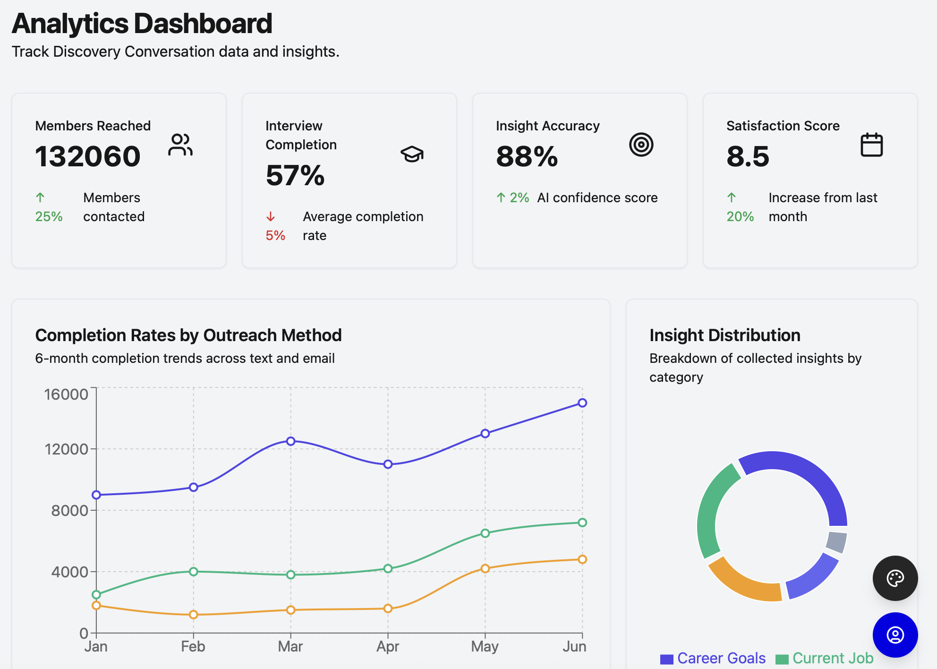Click the graduation cap icon beside Interview Completion
This screenshot has width=937, height=669.
coord(411,153)
